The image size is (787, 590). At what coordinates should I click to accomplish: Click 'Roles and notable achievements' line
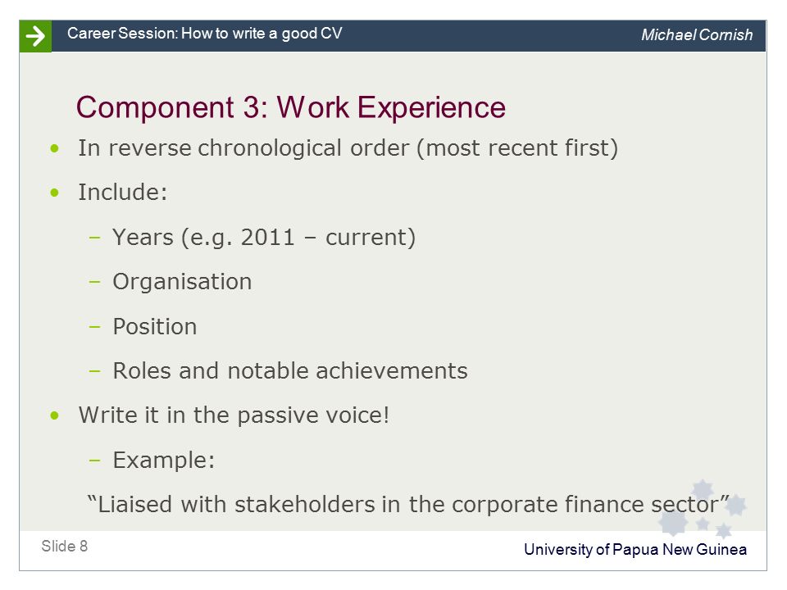pyautogui.click(x=290, y=370)
